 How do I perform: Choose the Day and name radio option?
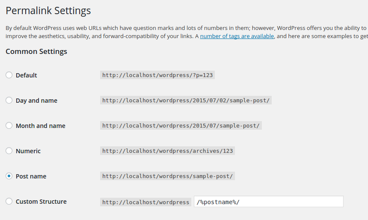tap(9, 100)
